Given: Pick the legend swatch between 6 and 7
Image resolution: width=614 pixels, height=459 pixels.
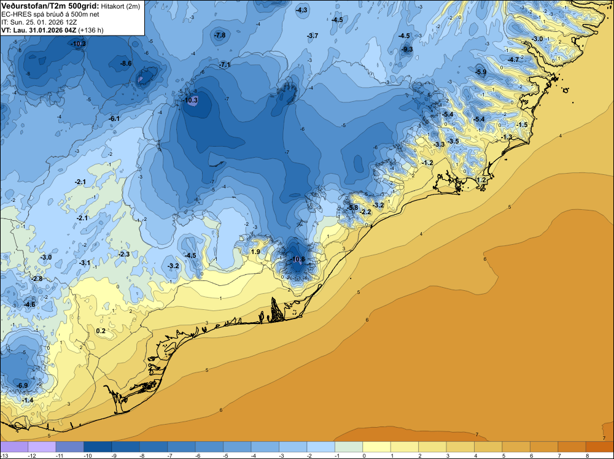Looking at the screenshot, I should (x=544, y=447).
